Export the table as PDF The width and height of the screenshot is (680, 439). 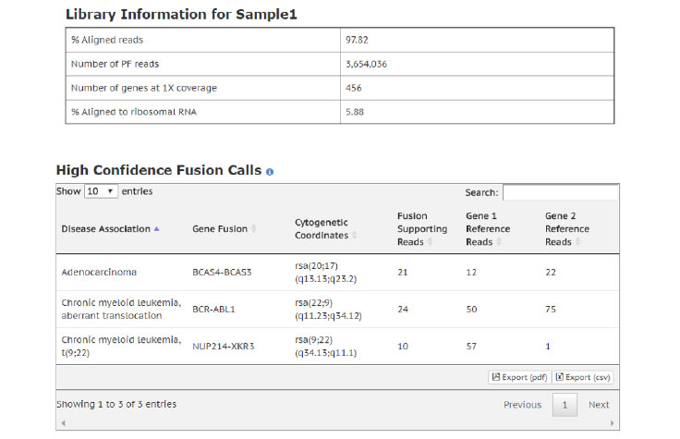click(518, 377)
